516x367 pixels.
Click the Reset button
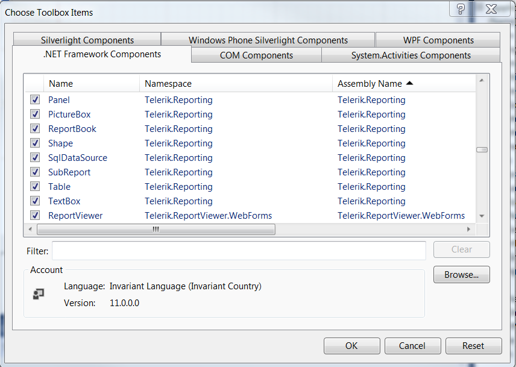tap(473, 346)
